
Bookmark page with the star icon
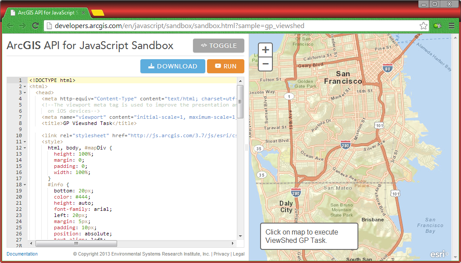(x=423, y=26)
